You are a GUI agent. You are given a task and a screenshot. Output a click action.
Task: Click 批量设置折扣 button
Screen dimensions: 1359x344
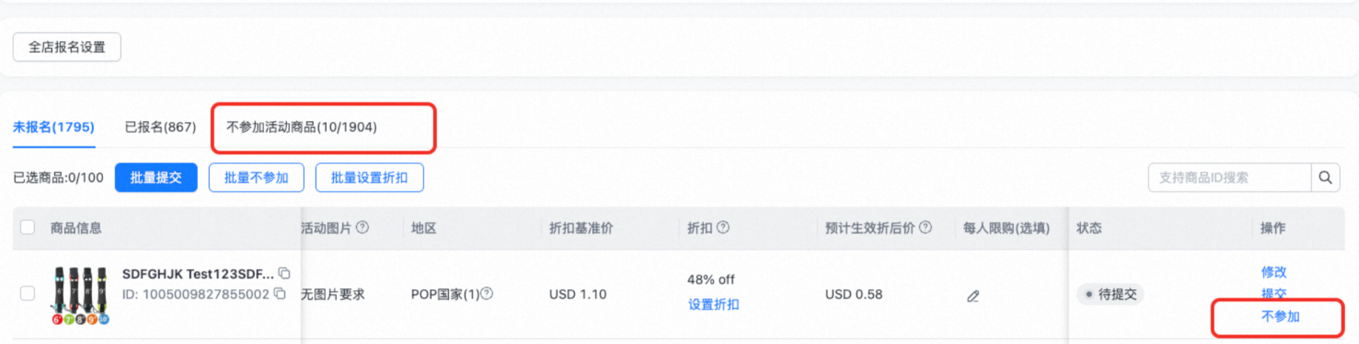pyautogui.click(x=369, y=178)
